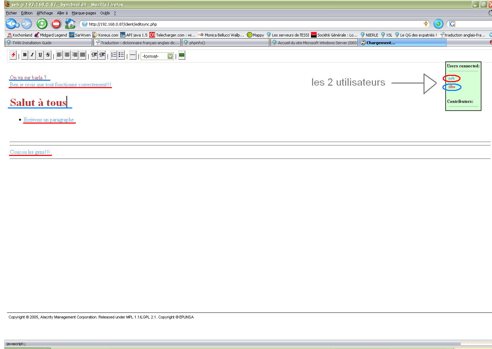
Task: Click the heading 'Salut à tous'
Action: click(38, 103)
